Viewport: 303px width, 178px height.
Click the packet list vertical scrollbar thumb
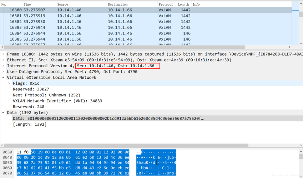[301, 14]
